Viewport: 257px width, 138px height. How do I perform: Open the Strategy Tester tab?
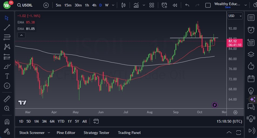coord(96,133)
